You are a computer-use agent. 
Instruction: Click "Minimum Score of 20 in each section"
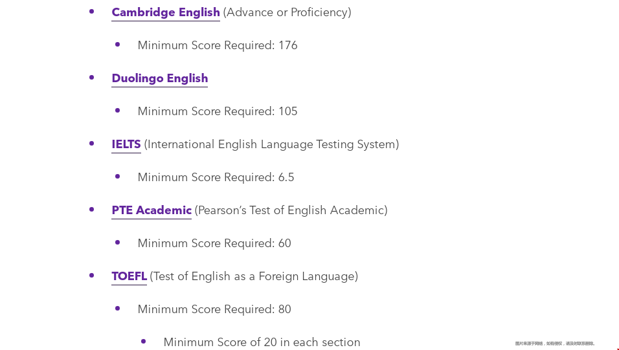point(262,342)
